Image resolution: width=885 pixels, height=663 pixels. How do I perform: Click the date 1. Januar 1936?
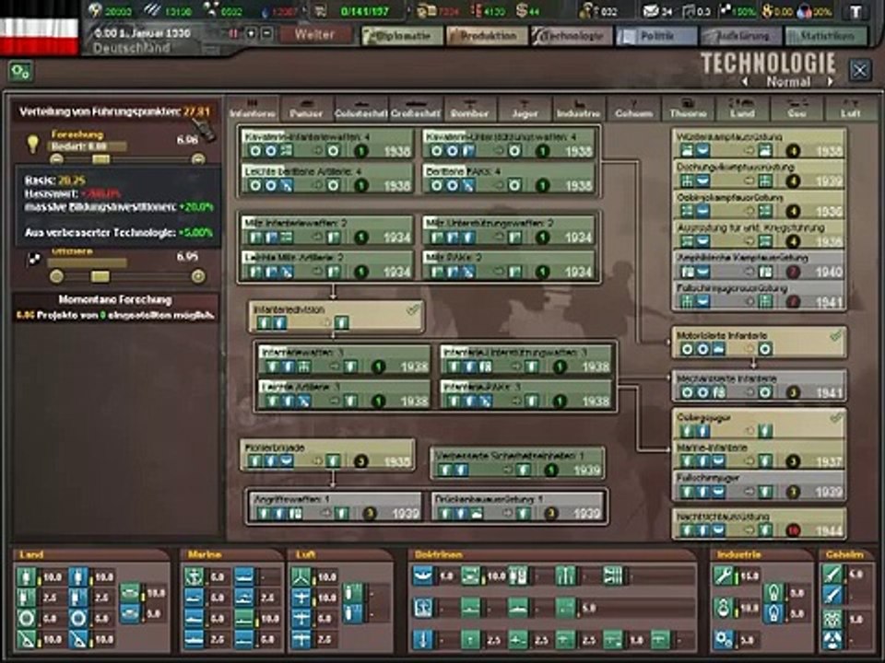coord(151,33)
